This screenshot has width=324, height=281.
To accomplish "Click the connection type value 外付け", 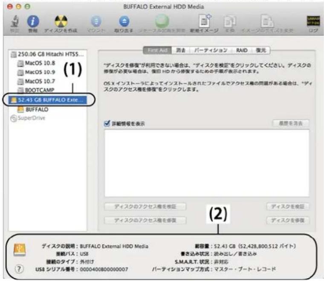I will [87, 262].
